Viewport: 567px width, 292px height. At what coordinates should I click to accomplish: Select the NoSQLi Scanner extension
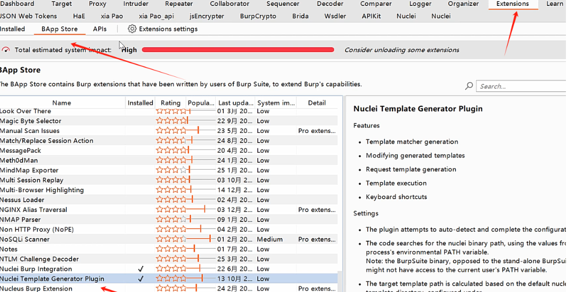point(169,239)
